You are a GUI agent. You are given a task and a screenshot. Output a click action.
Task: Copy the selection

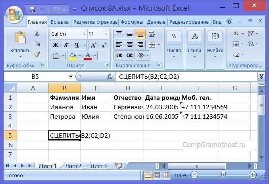37,44
